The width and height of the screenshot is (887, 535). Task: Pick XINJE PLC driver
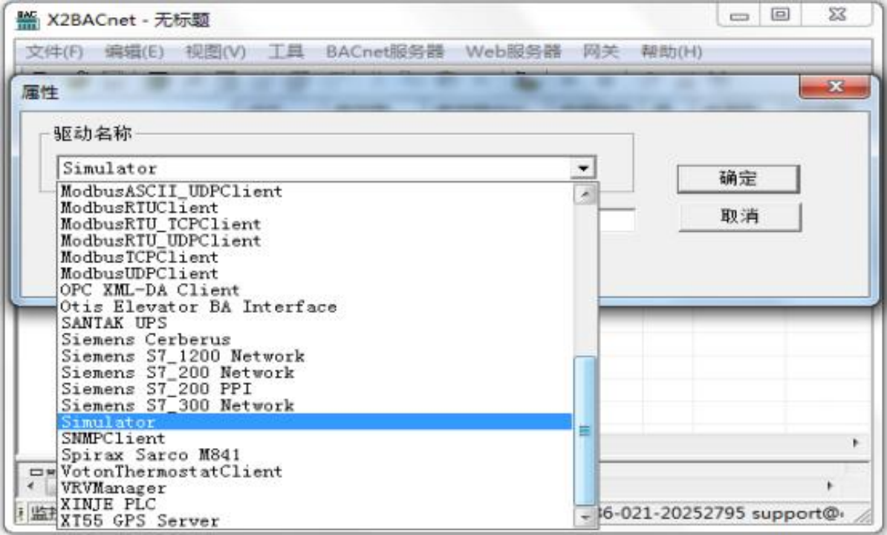pyautogui.click(x=316, y=504)
